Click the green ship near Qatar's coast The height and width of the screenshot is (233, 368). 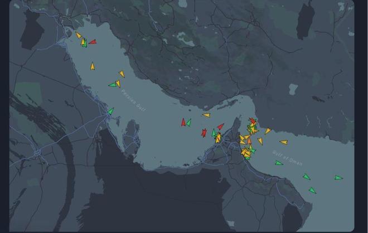point(110,111)
